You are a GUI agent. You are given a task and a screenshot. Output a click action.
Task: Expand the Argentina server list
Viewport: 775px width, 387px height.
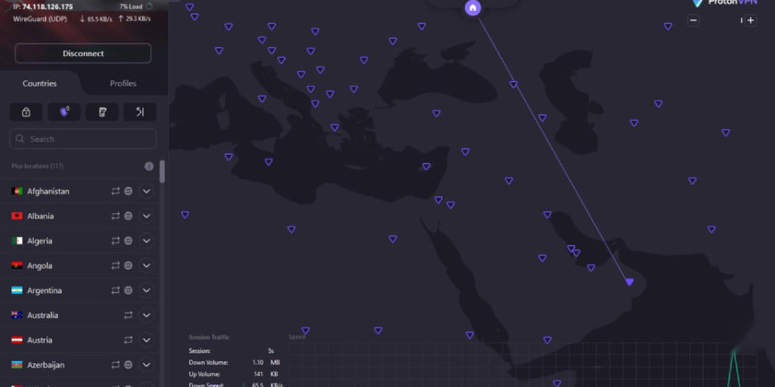coord(147,291)
